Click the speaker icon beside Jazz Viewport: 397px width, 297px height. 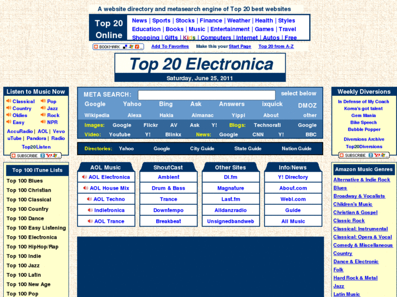[x=43, y=108]
